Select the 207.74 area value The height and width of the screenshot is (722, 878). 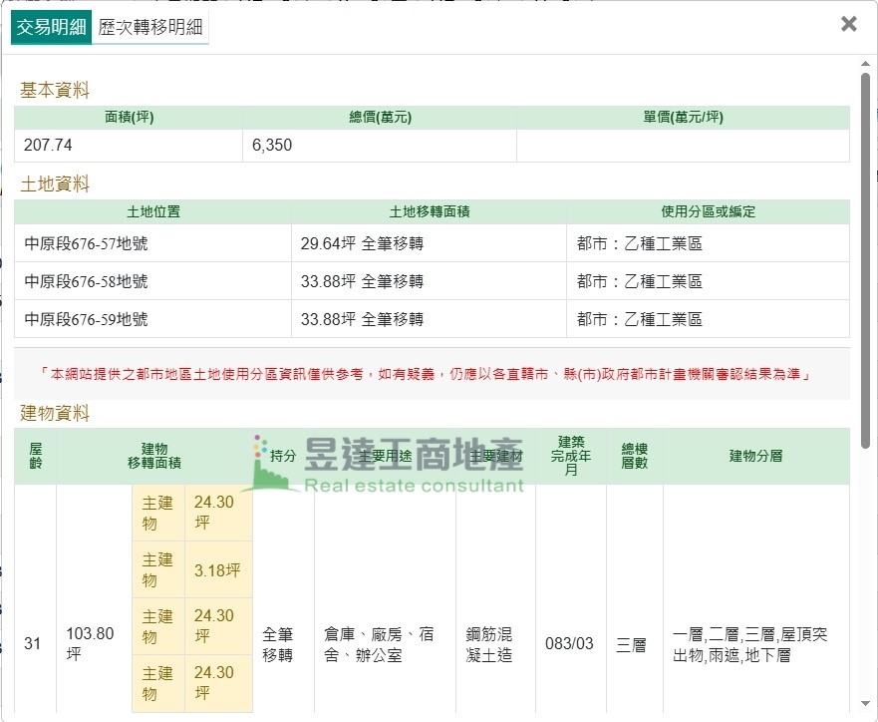click(49, 146)
